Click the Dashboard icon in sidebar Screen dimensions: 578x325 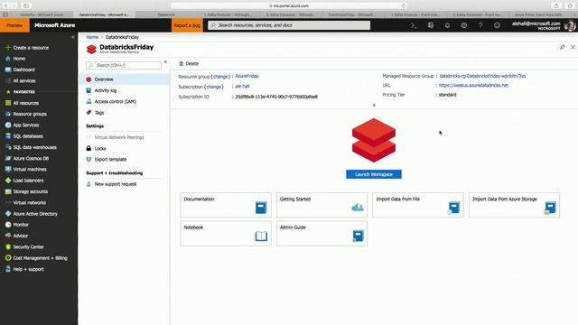pos(8,70)
